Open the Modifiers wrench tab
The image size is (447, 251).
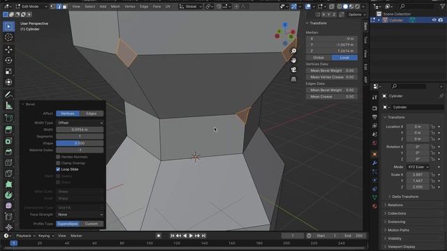point(374,162)
